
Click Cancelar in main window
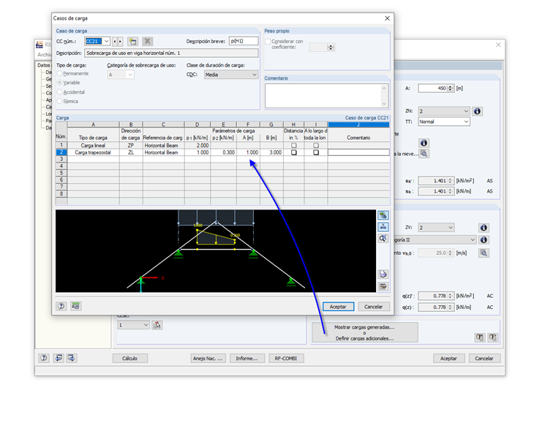[484, 358]
